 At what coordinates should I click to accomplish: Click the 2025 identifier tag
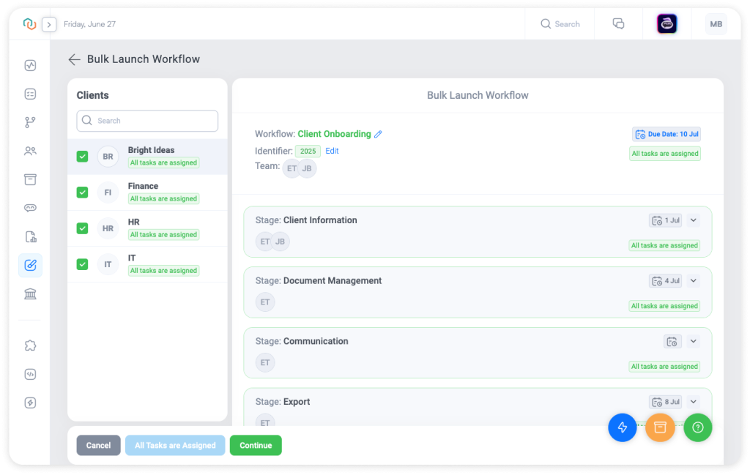pos(308,152)
